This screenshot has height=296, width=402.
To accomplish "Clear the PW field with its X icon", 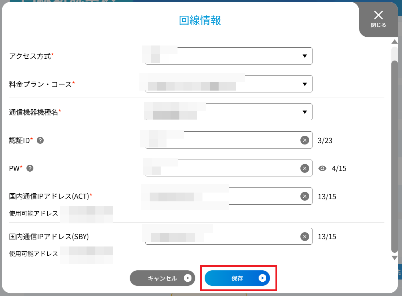I will (304, 168).
